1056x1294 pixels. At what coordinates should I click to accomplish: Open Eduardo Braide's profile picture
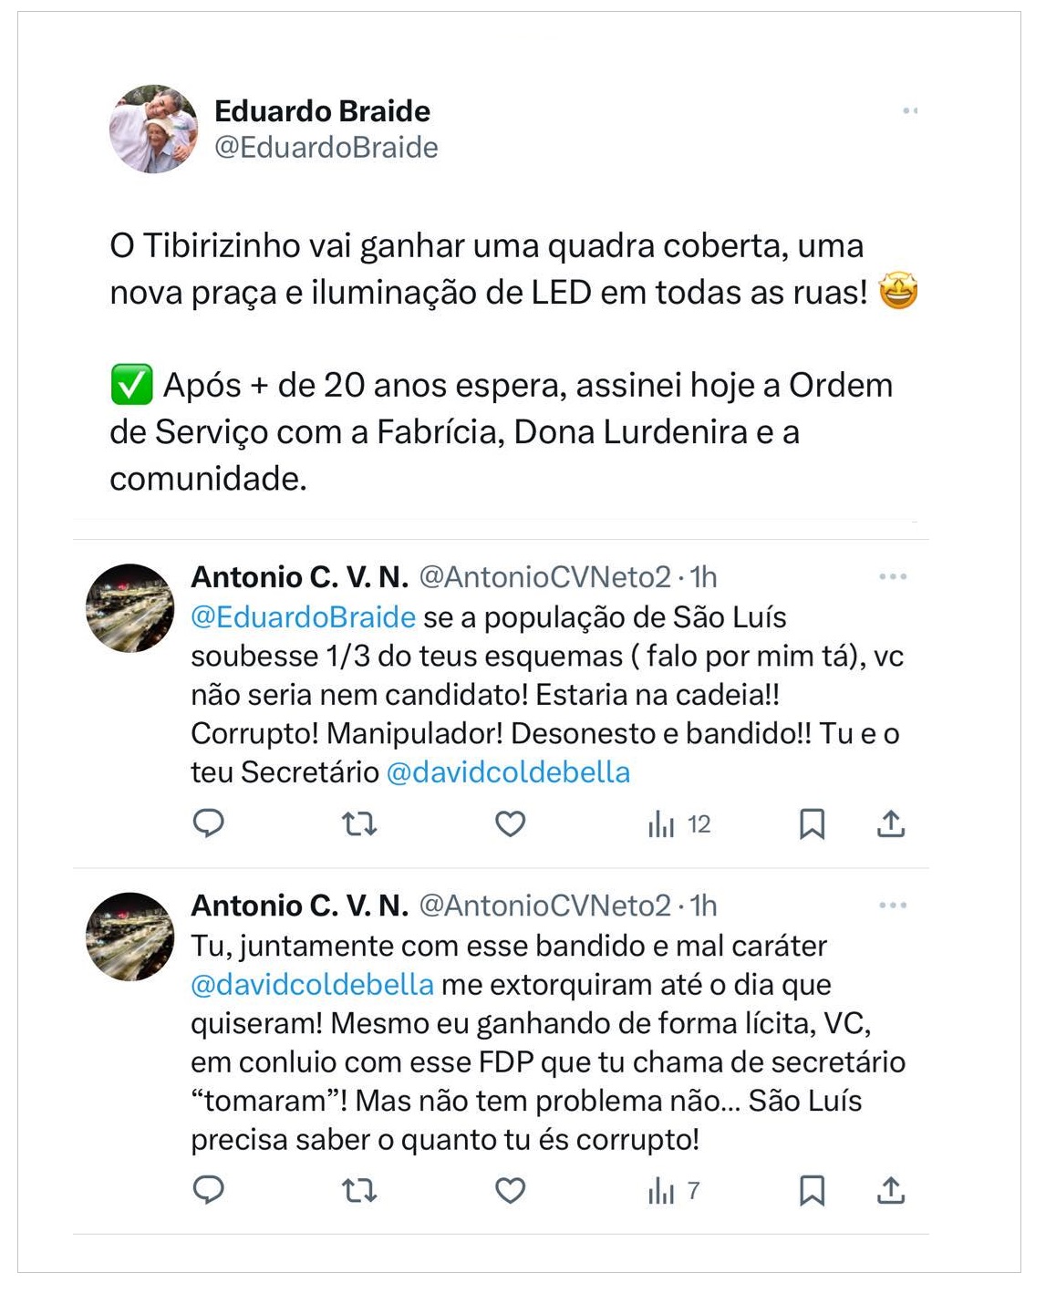pos(153,129)
